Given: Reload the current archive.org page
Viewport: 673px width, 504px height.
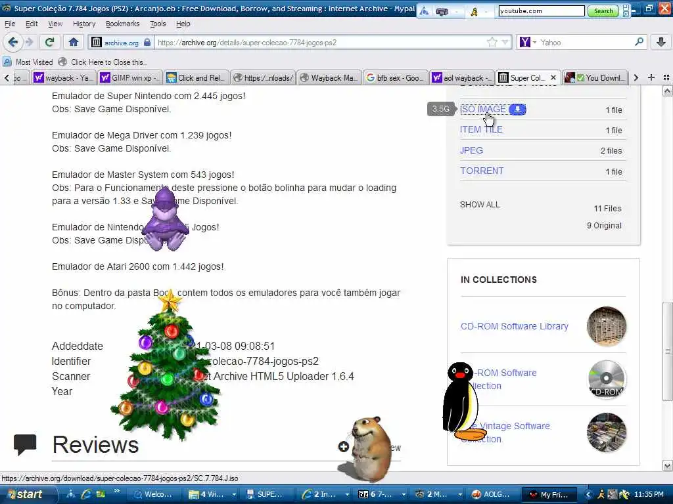Looking at the screenshot, I should 50,42.
